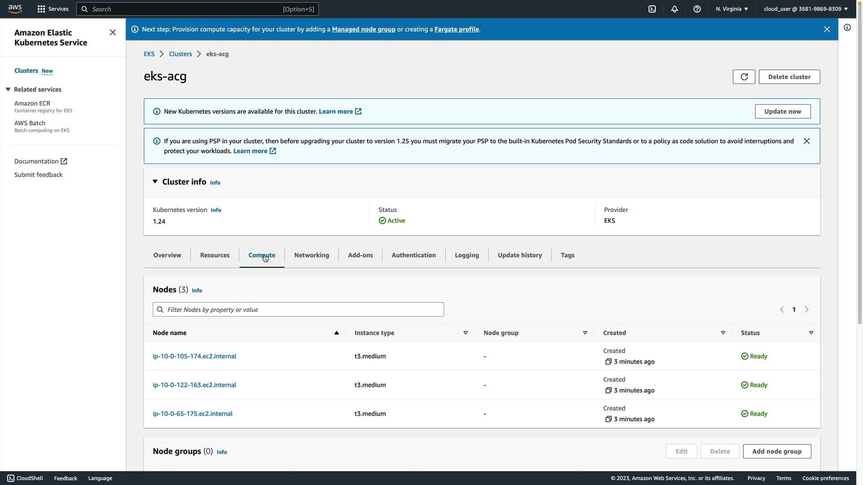The width and height of the screenshot is (863, 485).
Task: Close the blue Next step notification
Action: coord(827,29)
